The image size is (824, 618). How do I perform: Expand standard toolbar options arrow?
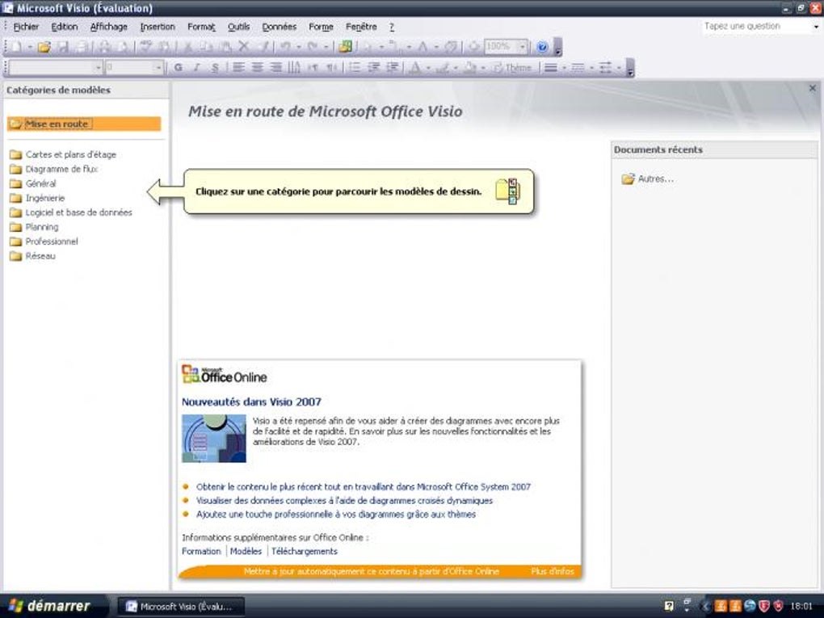(558, 48)
